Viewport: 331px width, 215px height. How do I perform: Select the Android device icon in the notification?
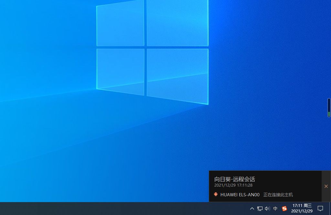tap(216, 194)
